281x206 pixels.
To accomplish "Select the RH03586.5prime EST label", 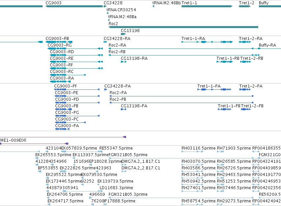I will pyautogui.click(x=198, y=168).
